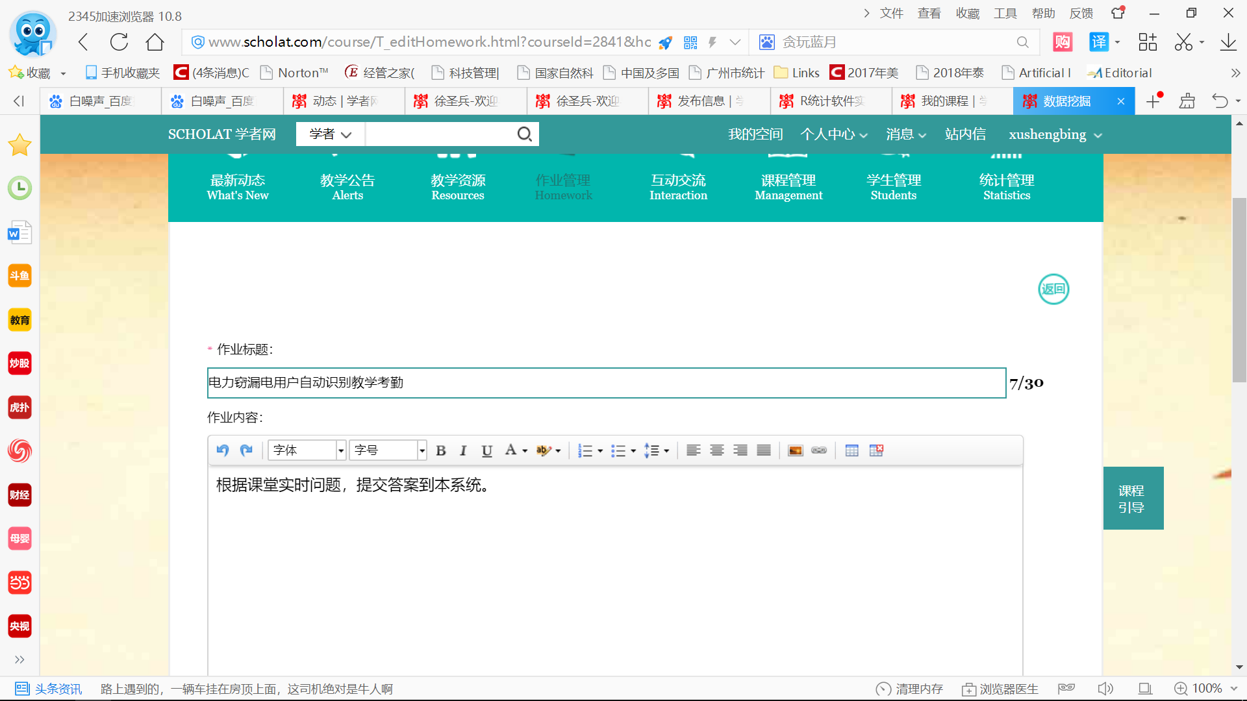Toggle italic formatting

click(x=463, y=450)
